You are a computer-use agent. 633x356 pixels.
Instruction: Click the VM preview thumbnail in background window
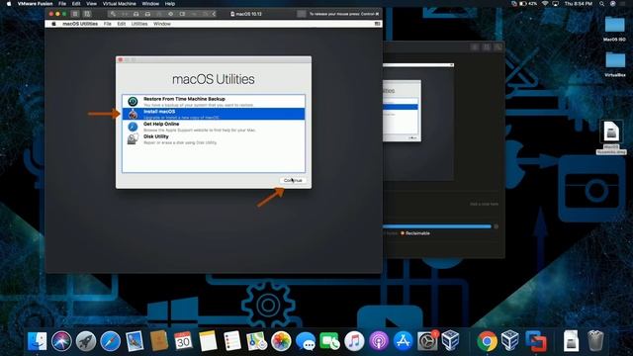click(417, 121)
